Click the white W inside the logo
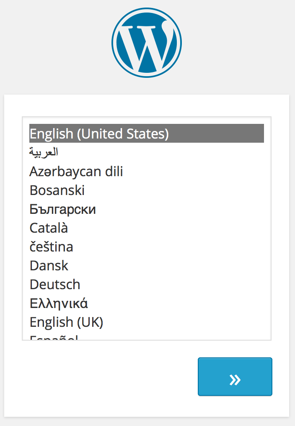Screen dimensions: 295x426 click(x=147, y=47)
